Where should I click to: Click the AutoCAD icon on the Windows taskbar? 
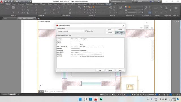(96, 99)
